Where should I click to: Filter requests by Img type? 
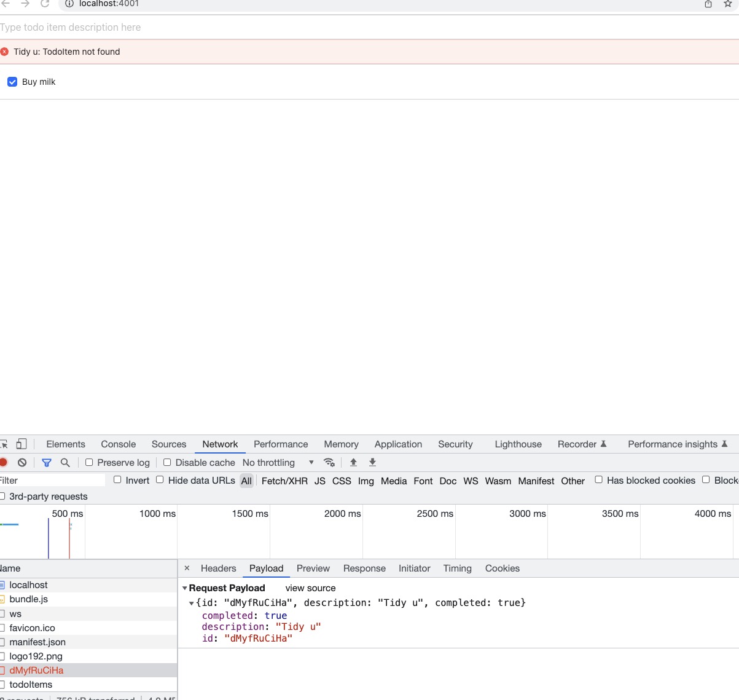(x=366, y=481)
